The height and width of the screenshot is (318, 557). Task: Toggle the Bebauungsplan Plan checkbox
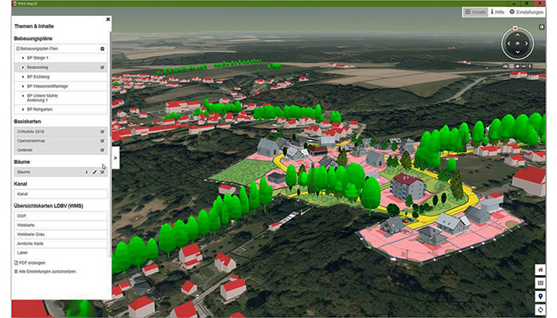click(103, 48)
